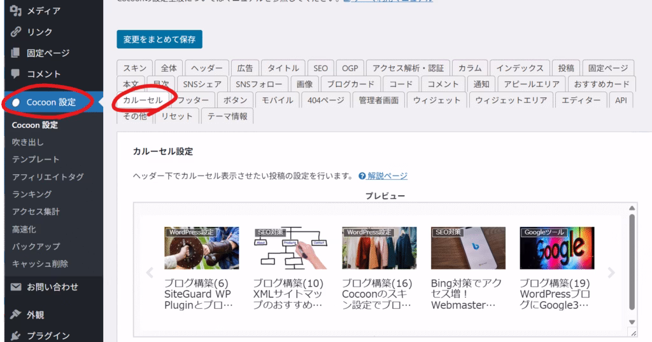Click the プラグイン plug icon
This screenshot has height=342, width=652.
coord(16,336)
